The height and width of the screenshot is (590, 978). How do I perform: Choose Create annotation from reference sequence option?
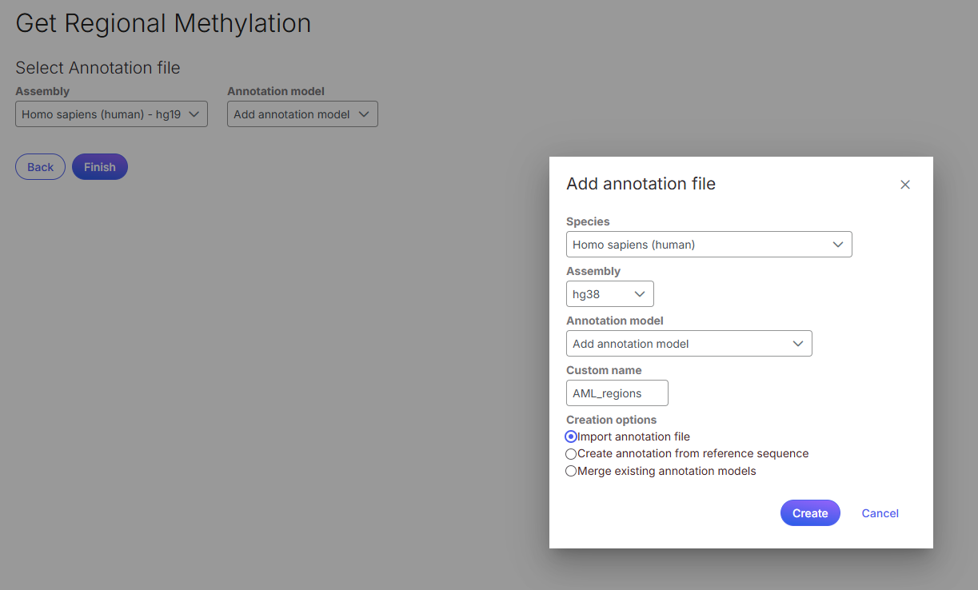tap(571, 454)
